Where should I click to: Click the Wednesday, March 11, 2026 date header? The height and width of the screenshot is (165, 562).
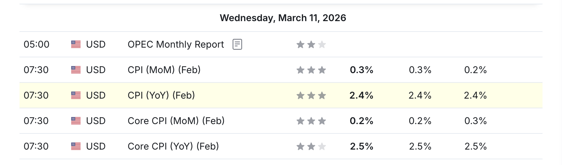tap(283, 18)
